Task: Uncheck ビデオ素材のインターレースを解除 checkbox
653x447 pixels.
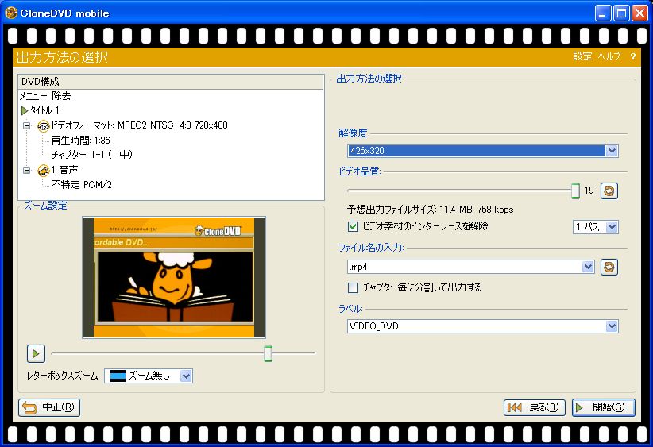Action: click(x=353, y=227)
